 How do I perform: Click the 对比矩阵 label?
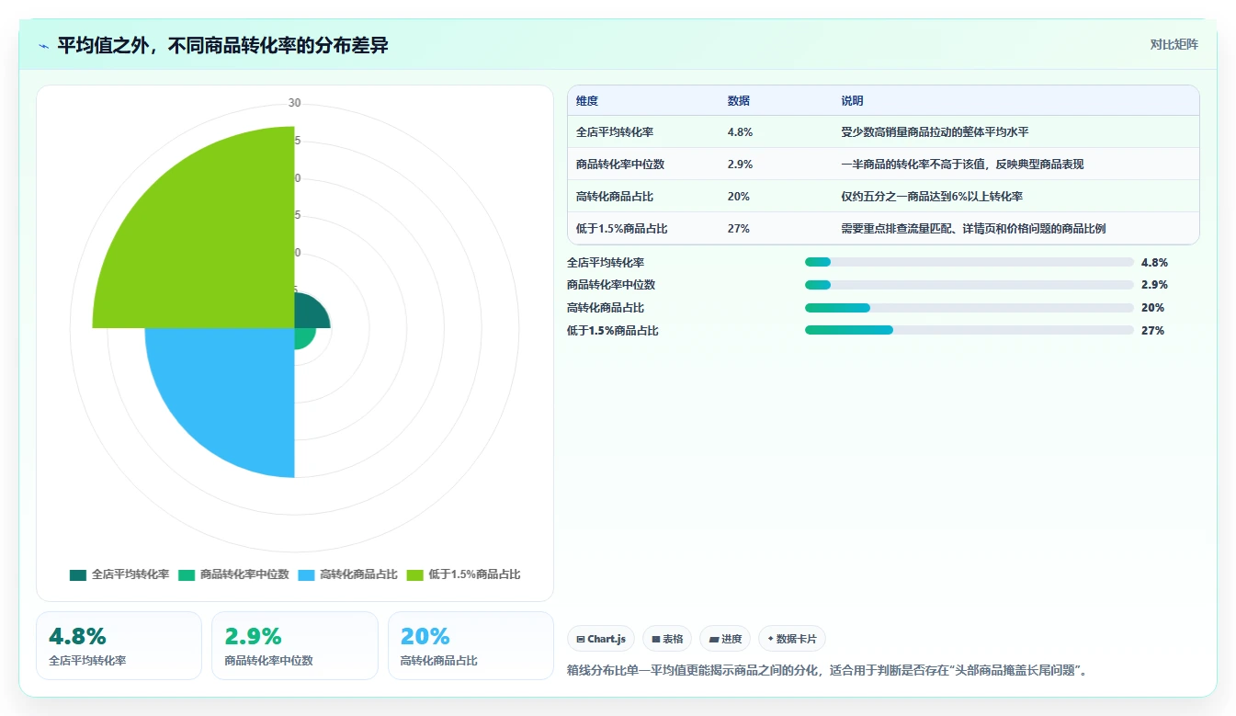click(1174, 44)
